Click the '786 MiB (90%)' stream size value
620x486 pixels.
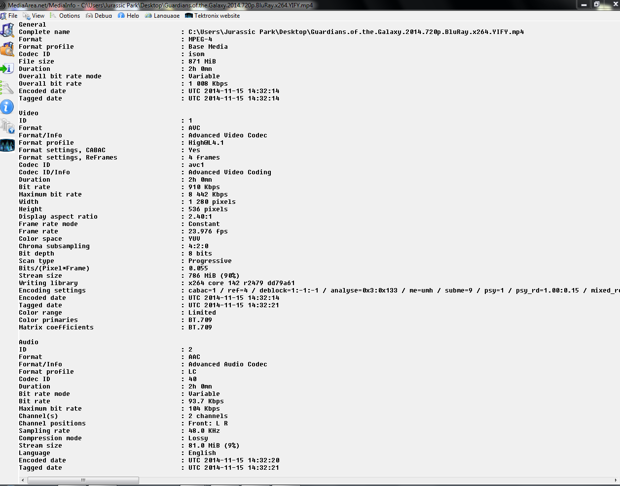214,276
